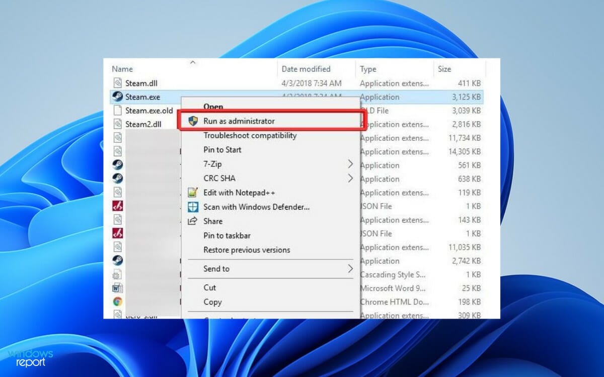The width and height of the screenshot is (604, 377).
Task: Sort by the Size column header
Action: coord(444,69)
